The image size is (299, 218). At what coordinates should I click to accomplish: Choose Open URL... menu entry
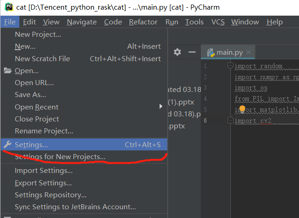coord(84,83)
